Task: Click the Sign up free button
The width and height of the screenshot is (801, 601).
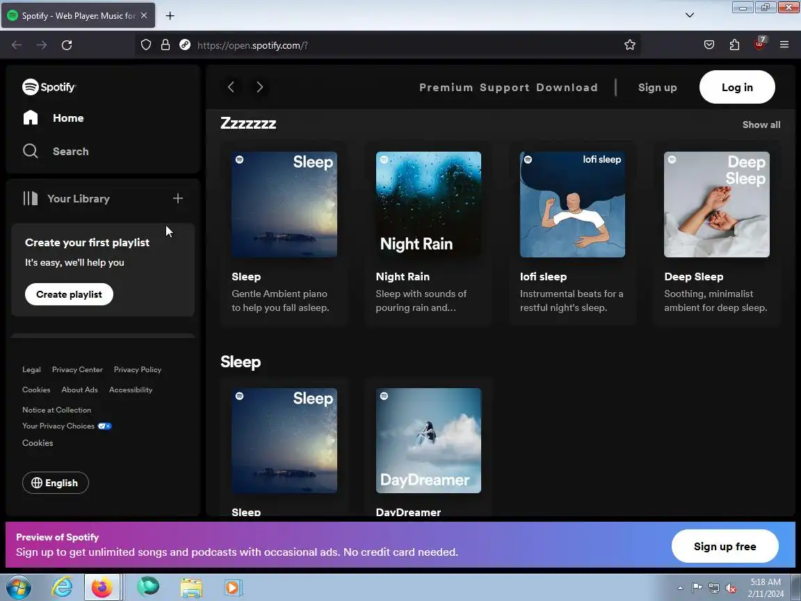Action: coord(725,546)
